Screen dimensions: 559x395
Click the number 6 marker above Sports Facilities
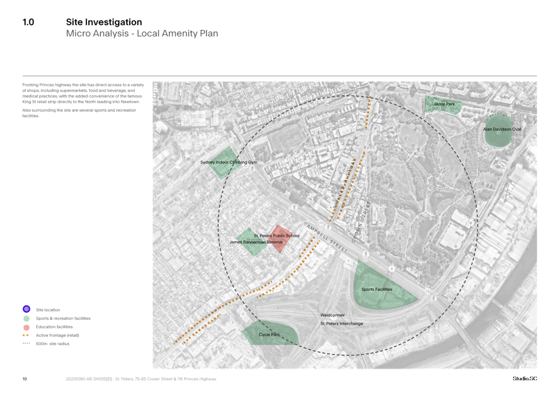pyautogui.click(x=392, y=269)
